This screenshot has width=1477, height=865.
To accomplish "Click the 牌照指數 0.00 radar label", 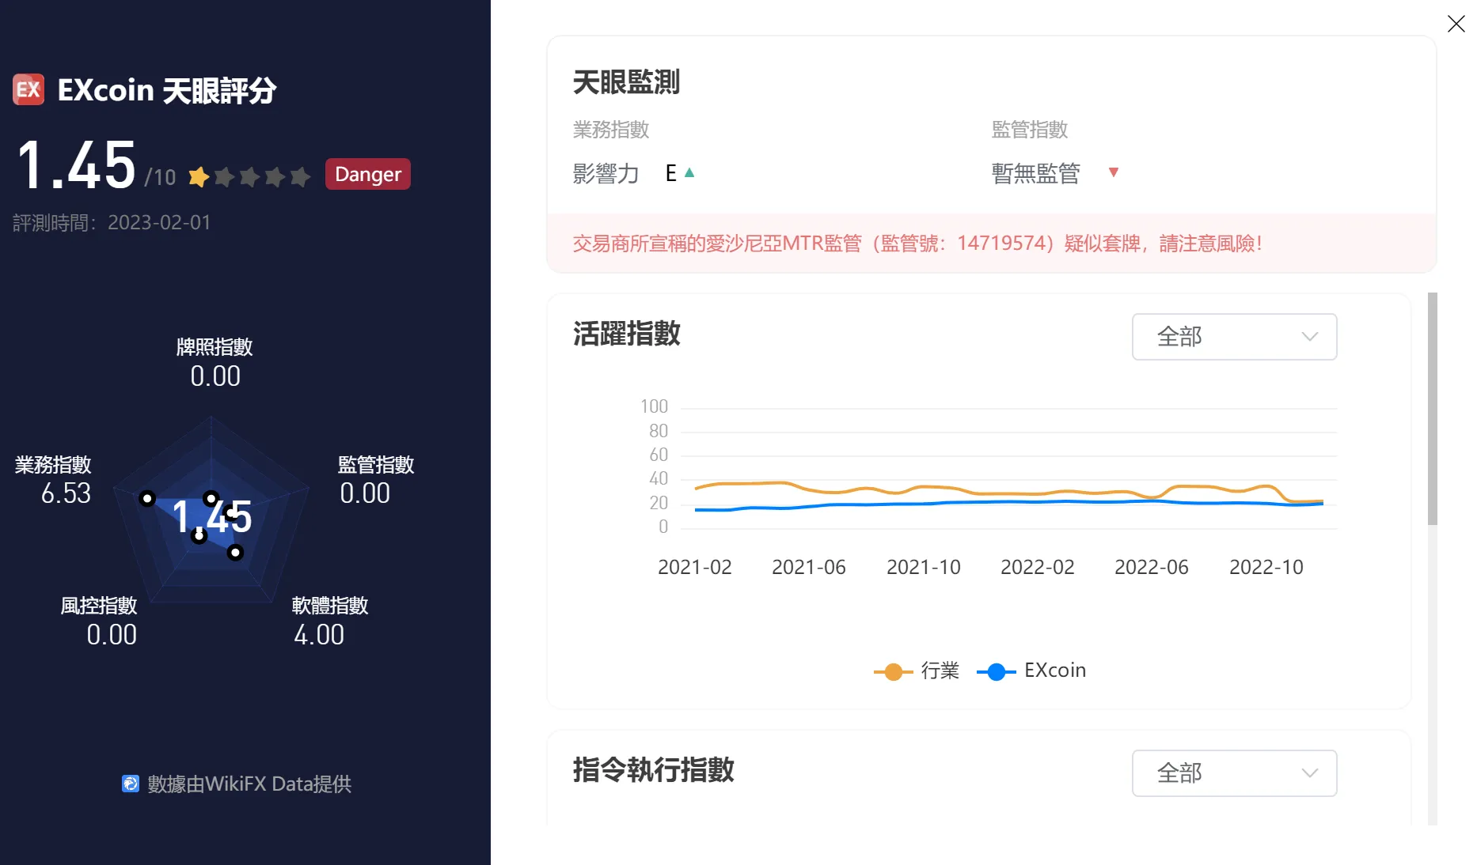I will click(215, 362).
